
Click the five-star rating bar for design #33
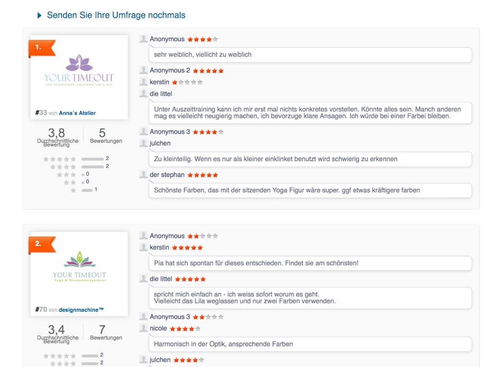click(92, 159)
